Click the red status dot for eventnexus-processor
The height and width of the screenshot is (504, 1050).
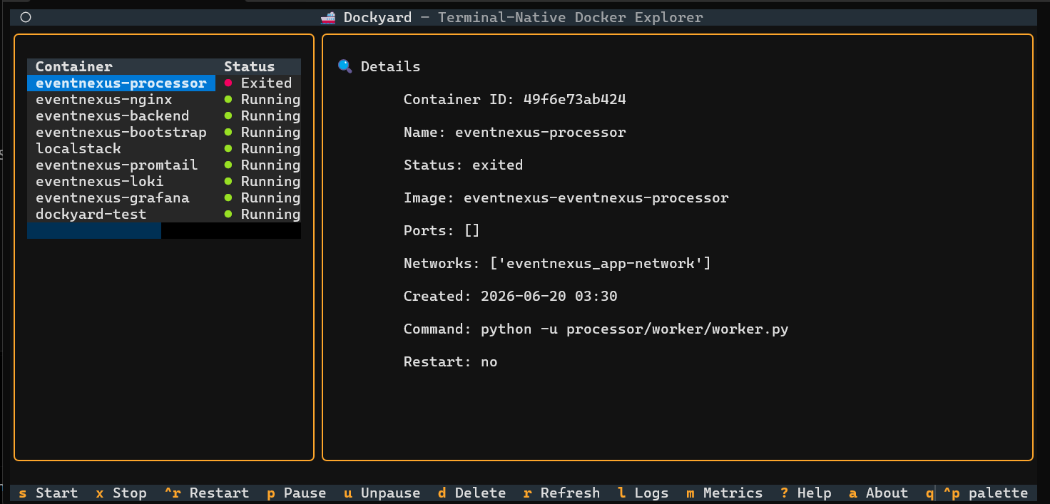pos(228,83)
